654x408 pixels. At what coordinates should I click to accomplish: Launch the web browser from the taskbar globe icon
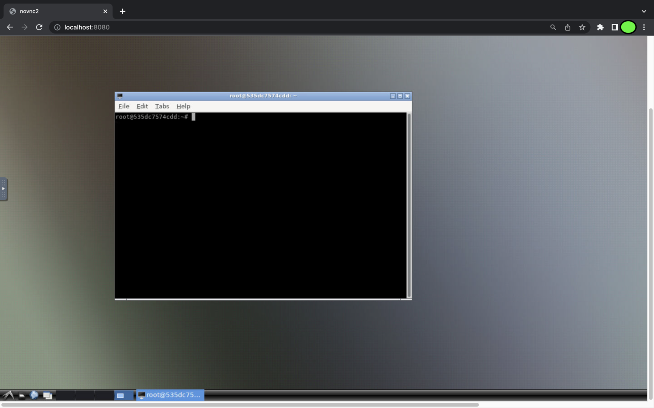(x=33, y=395)
